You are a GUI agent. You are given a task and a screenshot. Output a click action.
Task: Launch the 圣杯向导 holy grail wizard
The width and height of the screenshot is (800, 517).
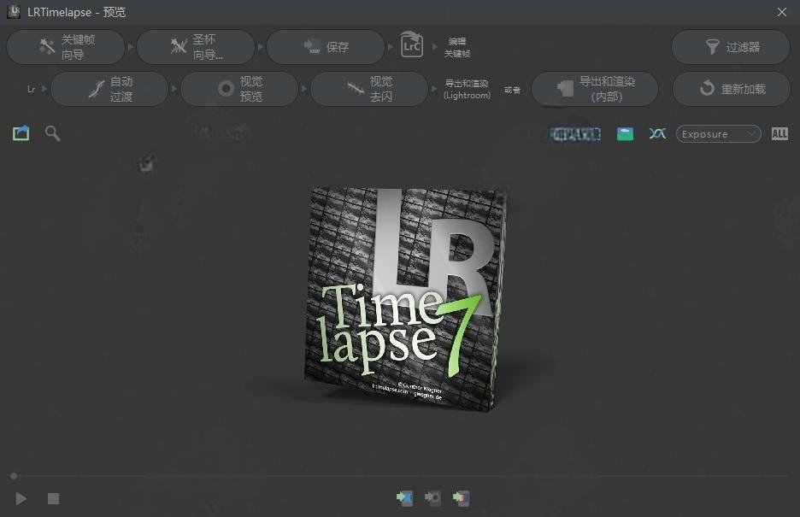[x=196, y=47]
